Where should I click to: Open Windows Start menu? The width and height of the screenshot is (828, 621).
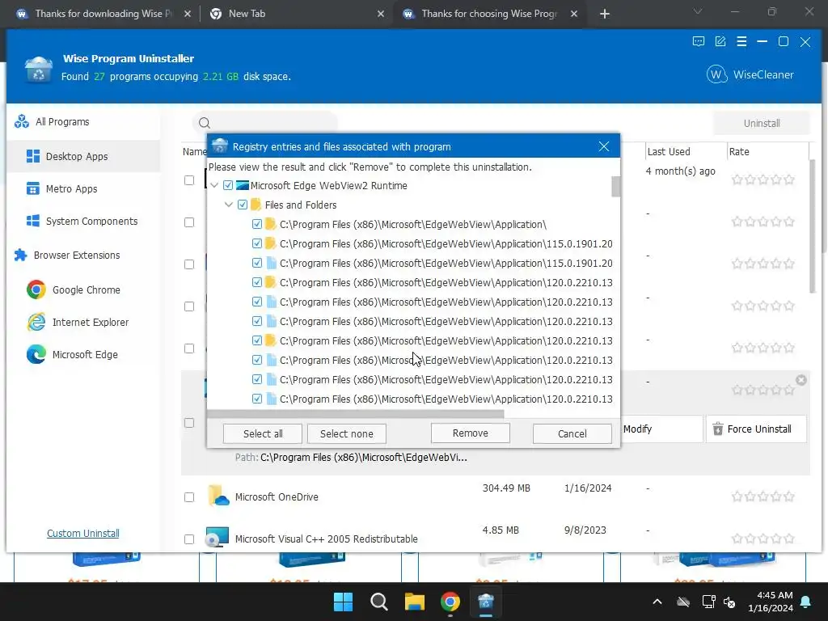343,602
